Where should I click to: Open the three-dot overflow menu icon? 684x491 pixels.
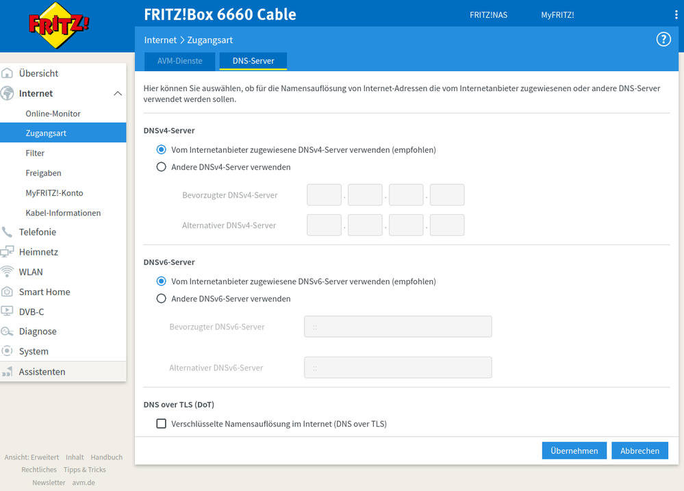tap(676, 14)
